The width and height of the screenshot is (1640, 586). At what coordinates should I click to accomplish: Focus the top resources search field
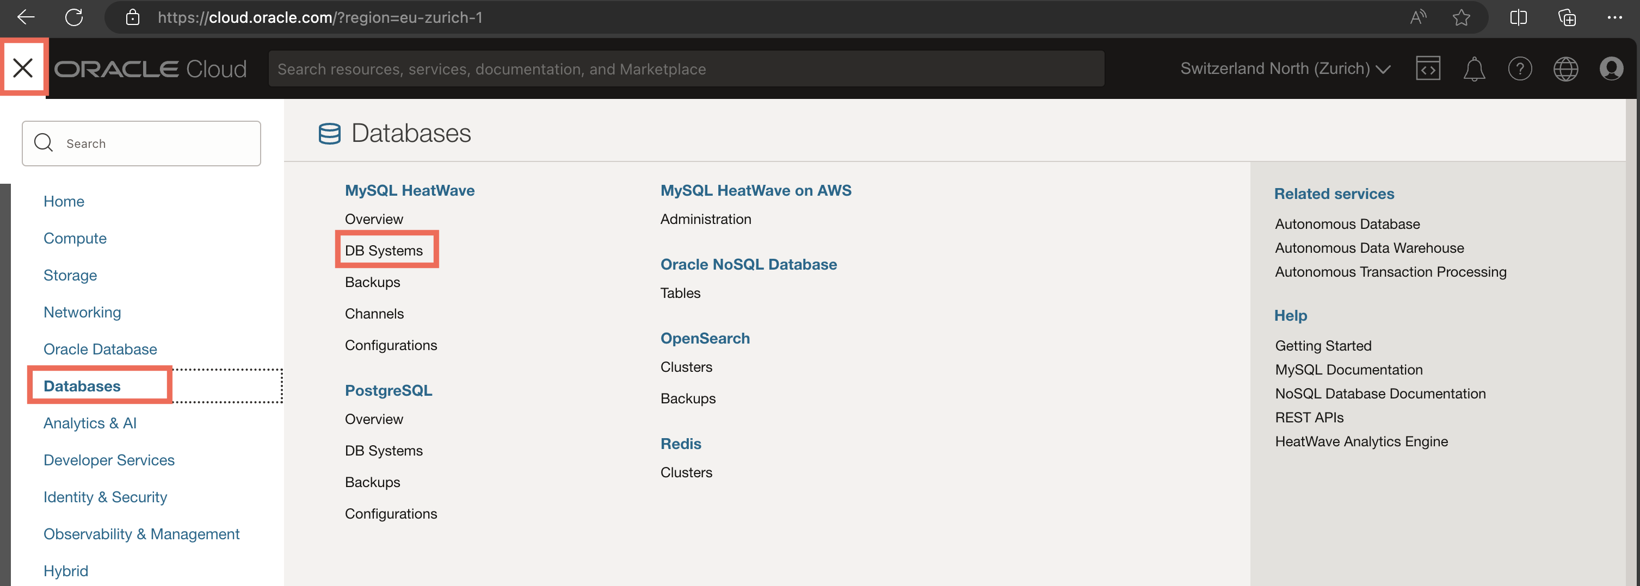coord(686,68)
